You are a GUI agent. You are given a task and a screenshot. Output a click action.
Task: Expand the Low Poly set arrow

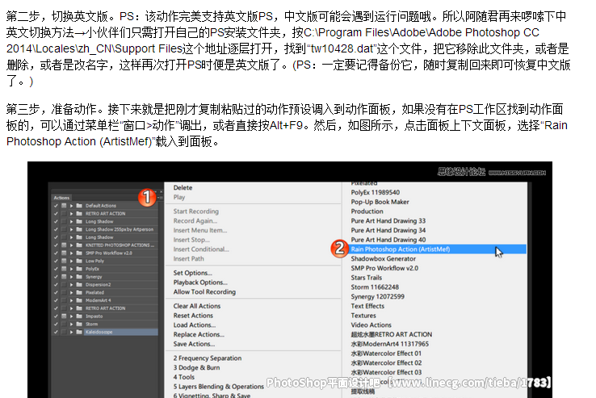coord(71,261)
